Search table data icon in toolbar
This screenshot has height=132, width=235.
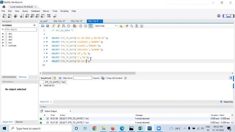(49, 16)
